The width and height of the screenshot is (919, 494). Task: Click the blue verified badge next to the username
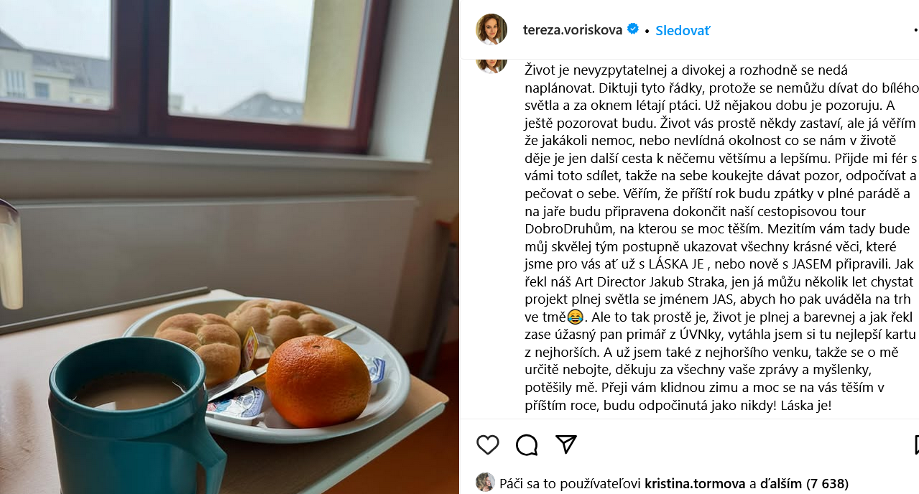tap(633, 29)
